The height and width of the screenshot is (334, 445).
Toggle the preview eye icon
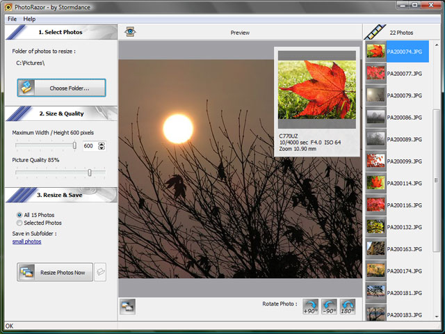click(130, 32)
